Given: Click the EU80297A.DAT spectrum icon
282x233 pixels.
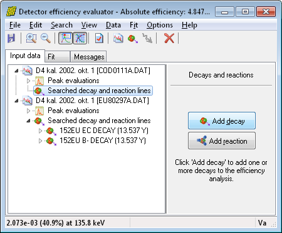Looking at the screenshot, I should point(28,101).
